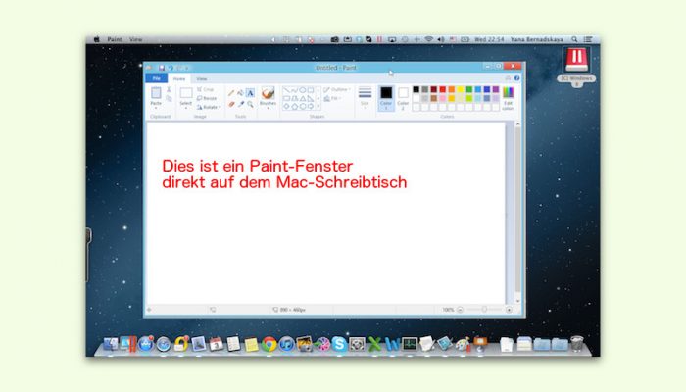Image resolution: width=686 pixels, height=392 pixels.
Task: Select the Text tool (A icon)
Action: click(x=250, y=93)
